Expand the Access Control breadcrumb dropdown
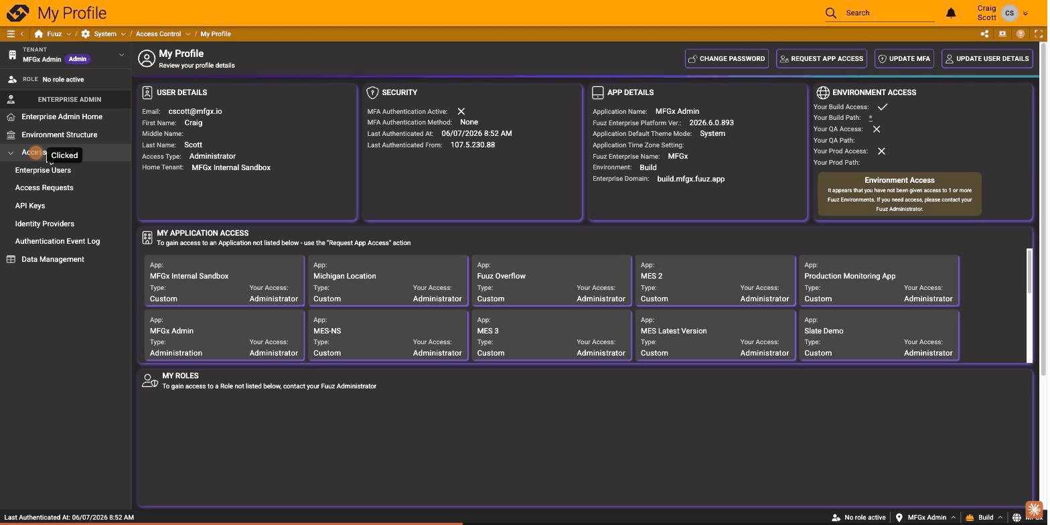The width and height of the screenshot is (1050, 525). point(188,34)
